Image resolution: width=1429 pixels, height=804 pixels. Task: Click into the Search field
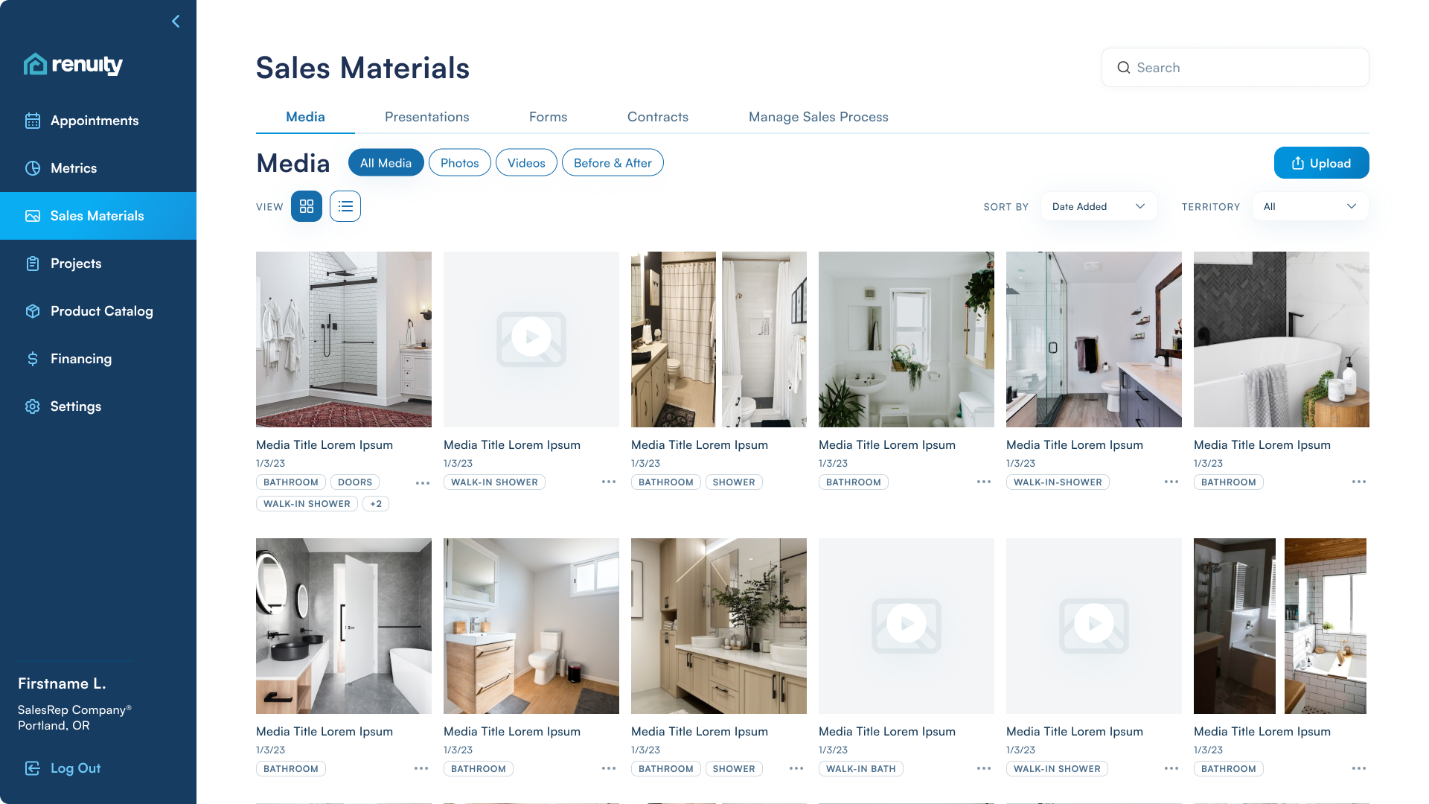coord(1235,68)
